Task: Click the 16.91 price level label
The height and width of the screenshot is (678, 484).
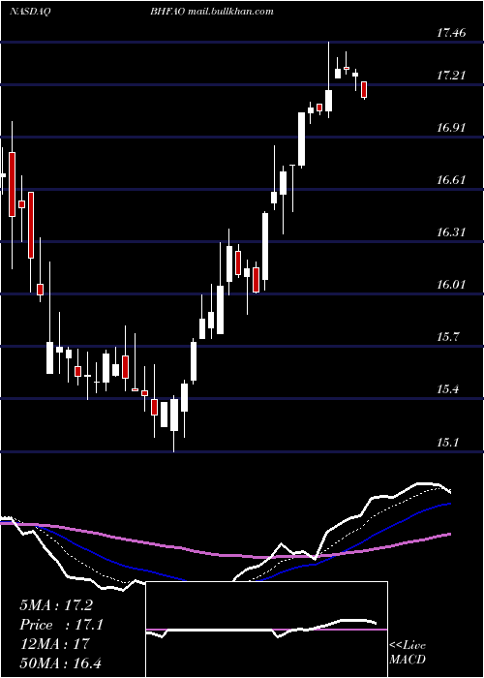Action: [x=452, y=128]
